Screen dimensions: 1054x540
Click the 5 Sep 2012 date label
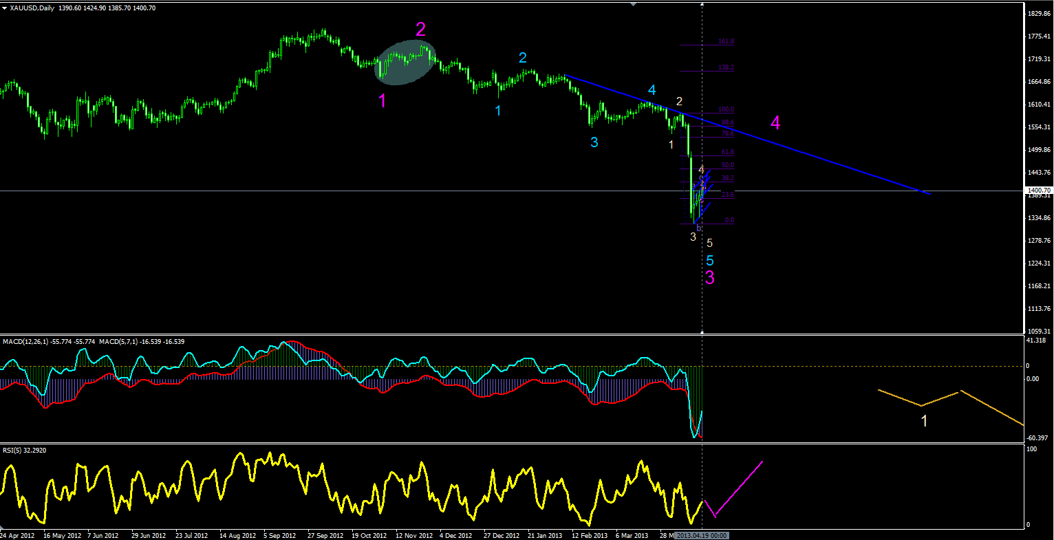281,535
